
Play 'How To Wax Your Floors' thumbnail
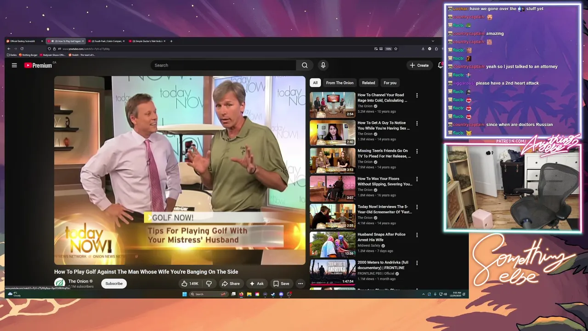[333, 188]
